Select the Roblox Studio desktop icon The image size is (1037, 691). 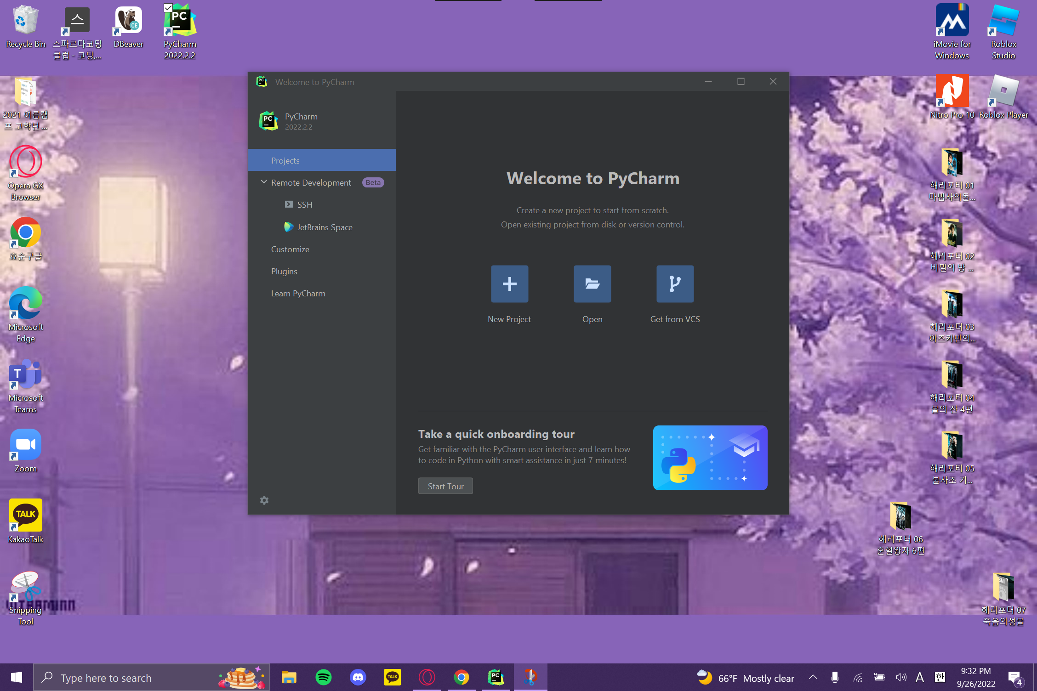click(1004, 32)
